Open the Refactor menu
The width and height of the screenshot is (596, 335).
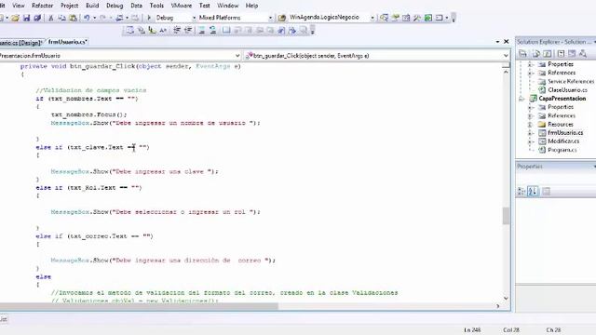tap(42, 6)
